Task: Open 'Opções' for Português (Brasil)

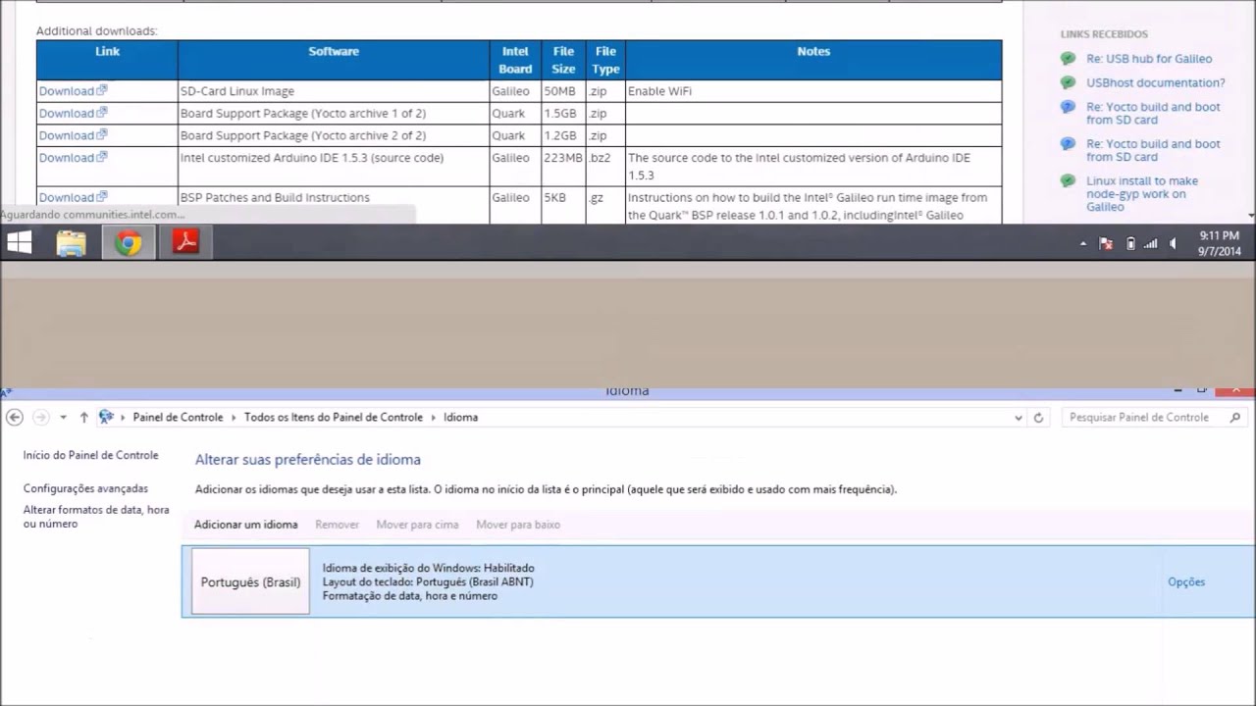Action: (1185, 582)
